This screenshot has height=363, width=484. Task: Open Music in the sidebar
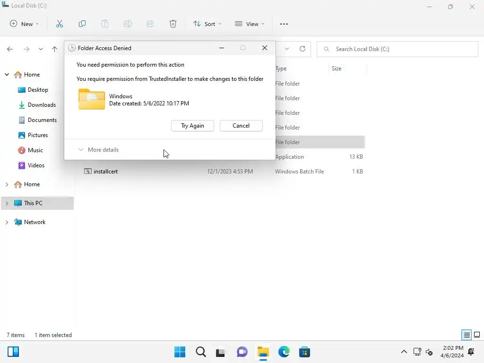pos(31,150)
